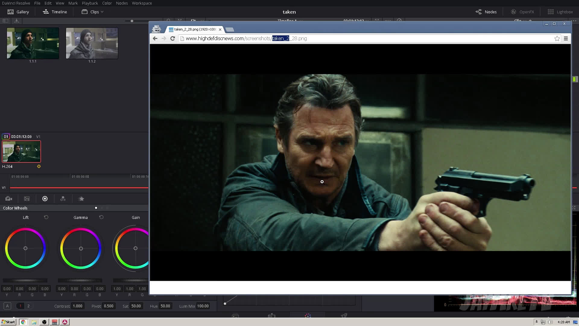This screenshot has height=326, width=579.
Task: Open the Motion Effects palette
Action: [x=81, y=199]
